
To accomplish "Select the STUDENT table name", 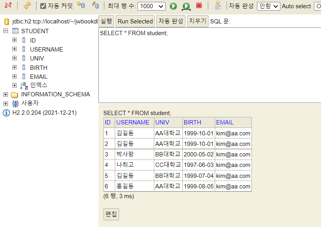I will pyautogui.click(x=35, y=31).
